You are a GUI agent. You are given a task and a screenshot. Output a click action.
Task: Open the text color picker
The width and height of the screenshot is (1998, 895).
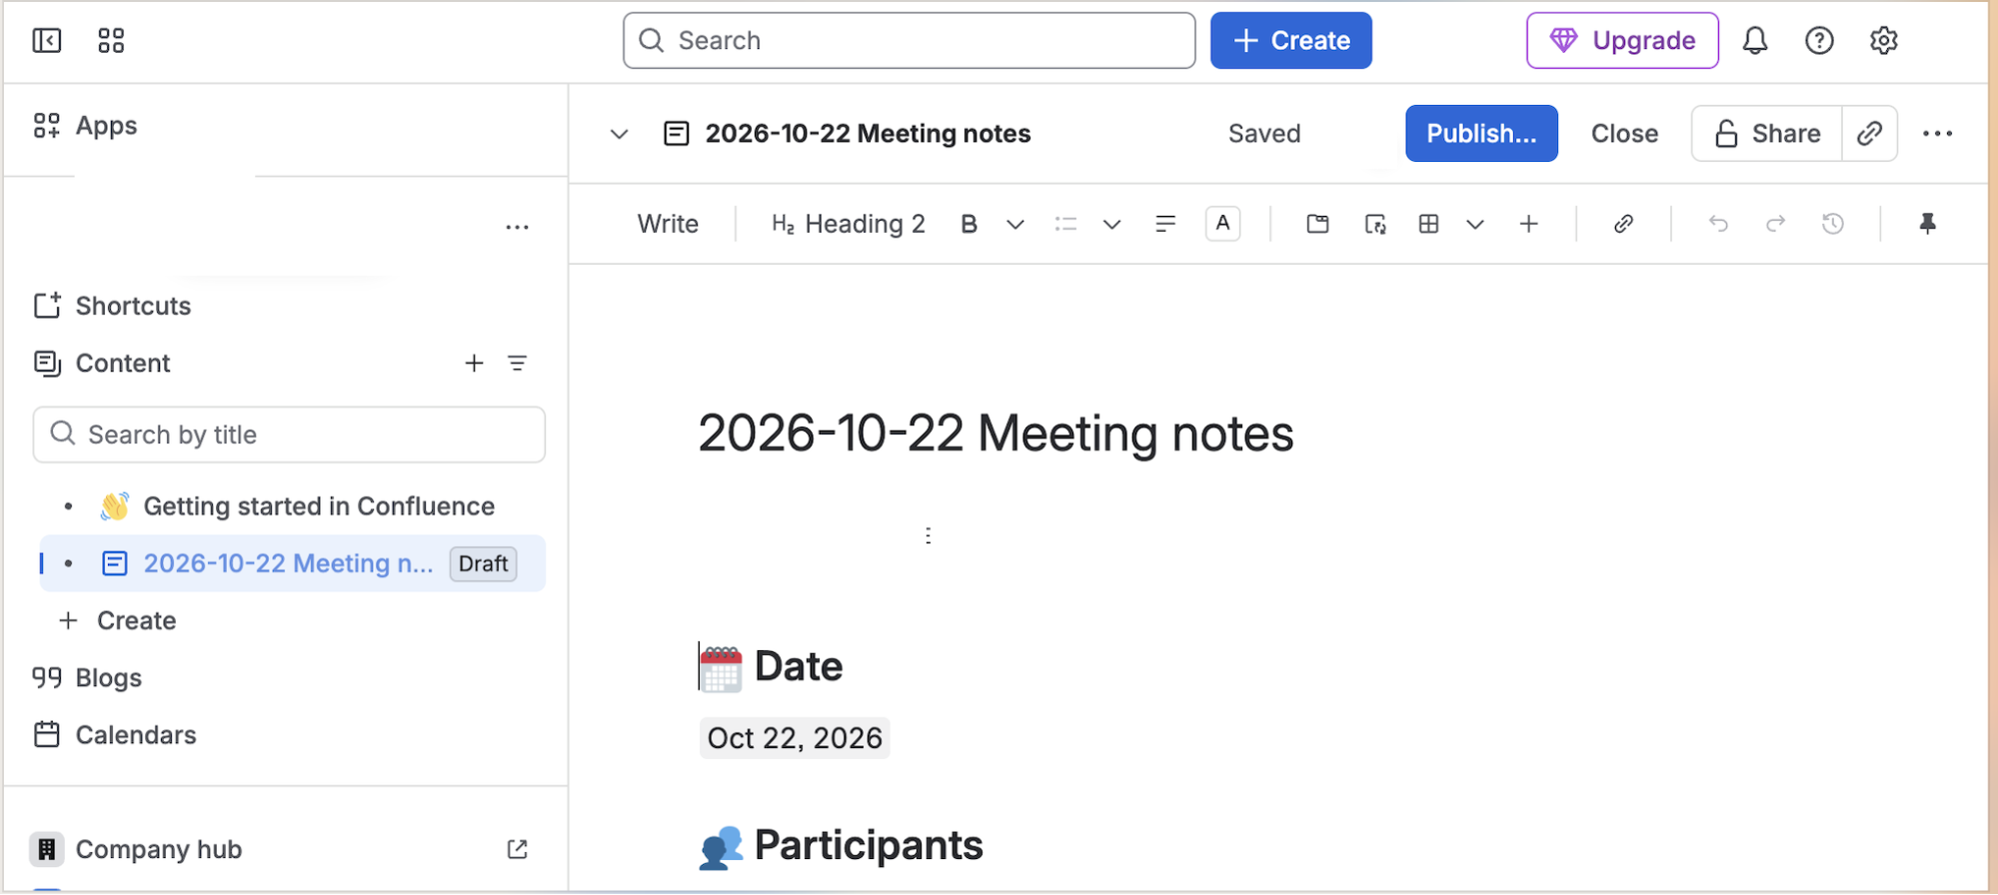click(1222, 224)
